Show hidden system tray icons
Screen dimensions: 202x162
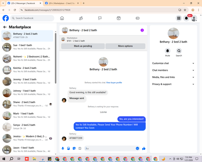(x=170, y=159)
